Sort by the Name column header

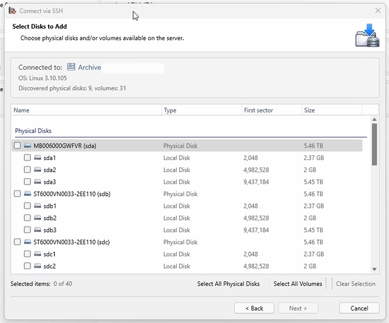(x=86, y=110)
